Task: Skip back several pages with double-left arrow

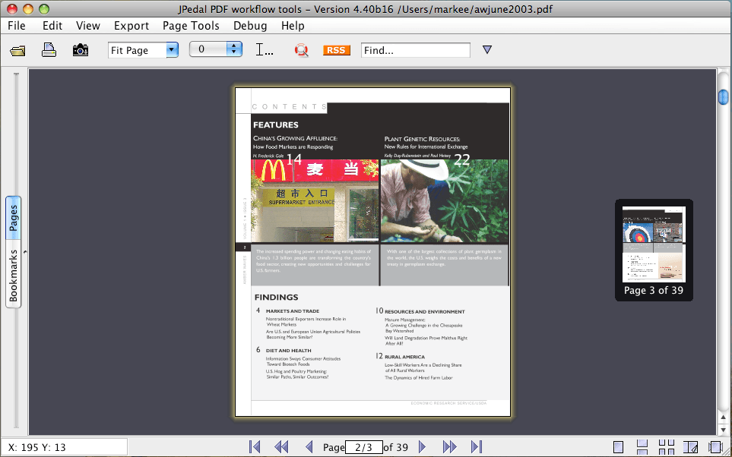Action: 281,447
